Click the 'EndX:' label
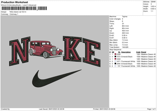The height and width of the screenshot is (111, 157). coord(112,35)
